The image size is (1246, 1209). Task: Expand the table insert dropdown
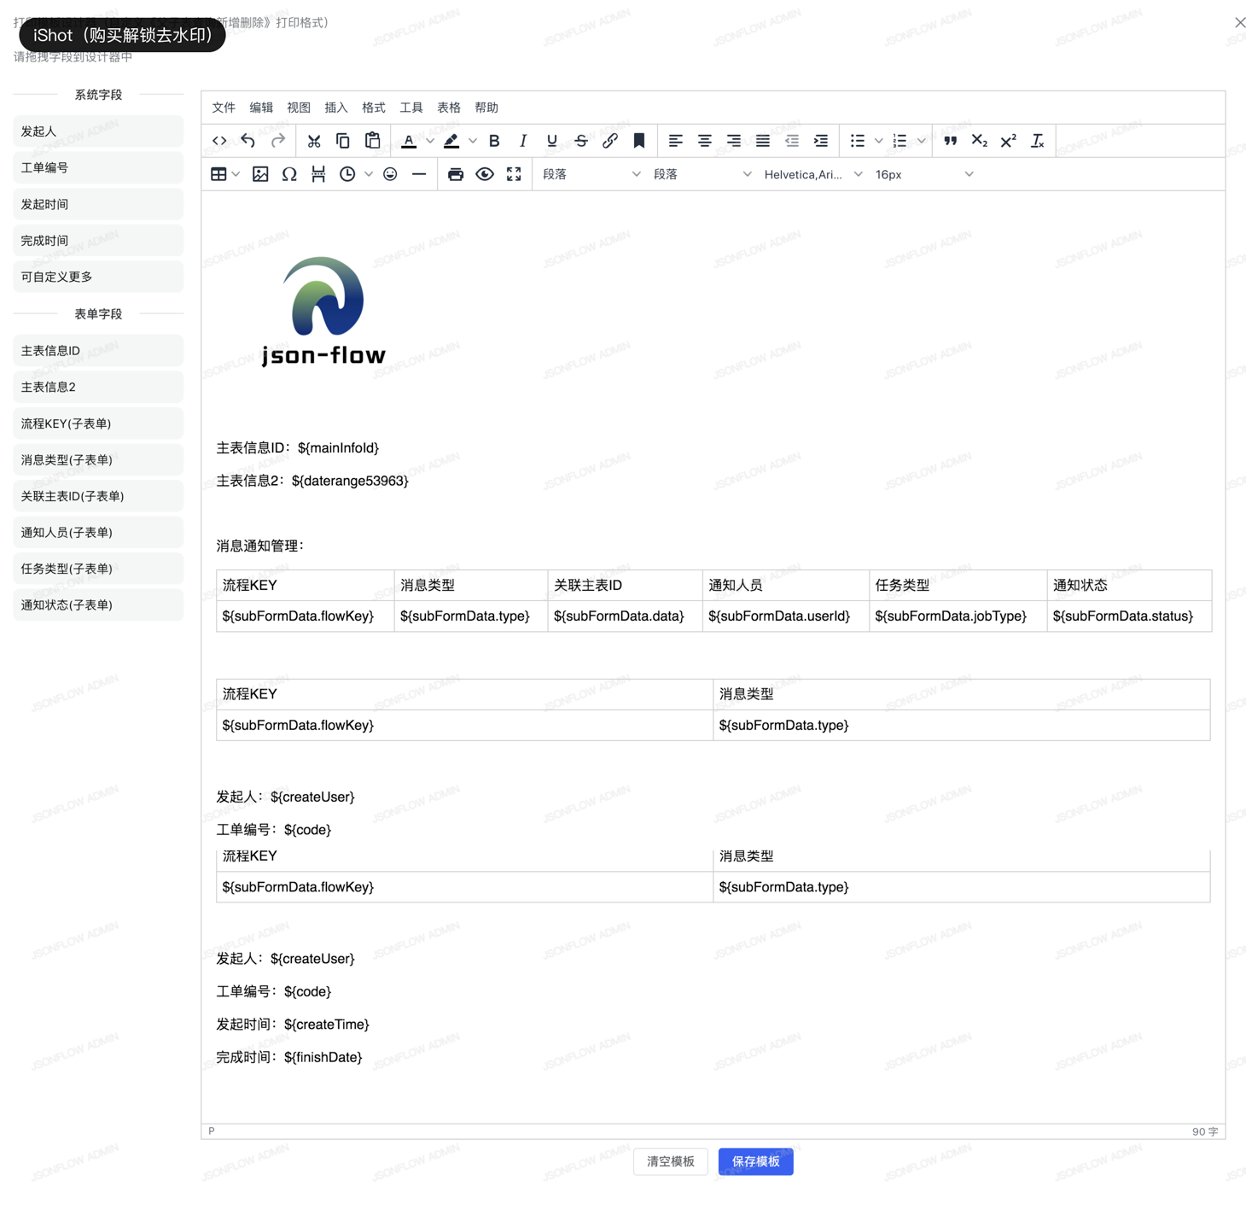click(236, 174)
